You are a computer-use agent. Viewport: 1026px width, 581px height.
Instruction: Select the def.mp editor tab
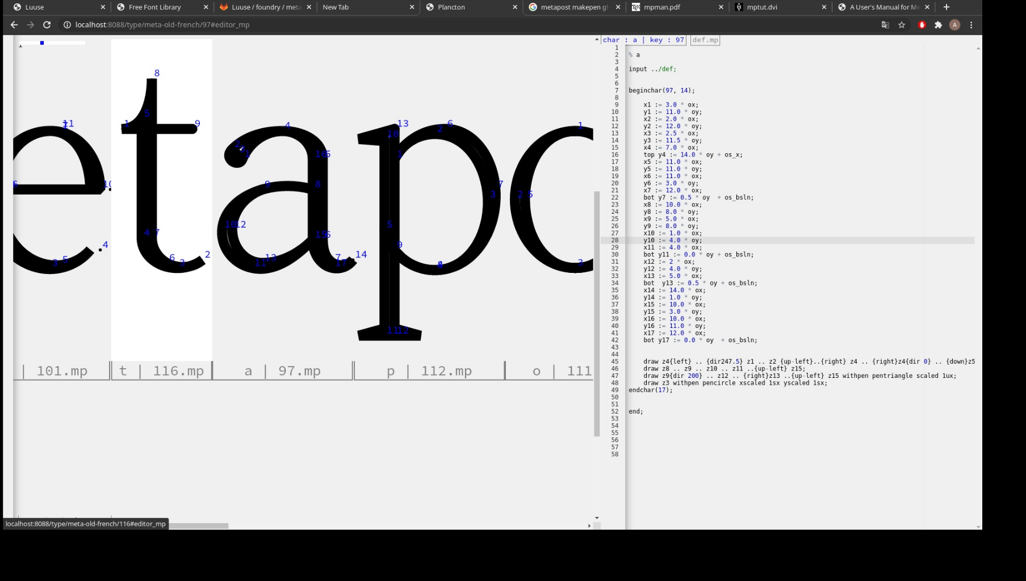(705, 40)
